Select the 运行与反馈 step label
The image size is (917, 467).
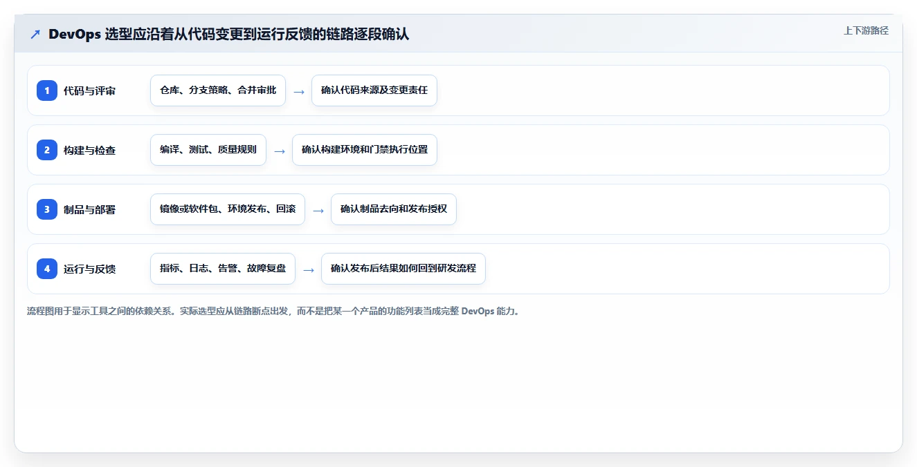89,269
